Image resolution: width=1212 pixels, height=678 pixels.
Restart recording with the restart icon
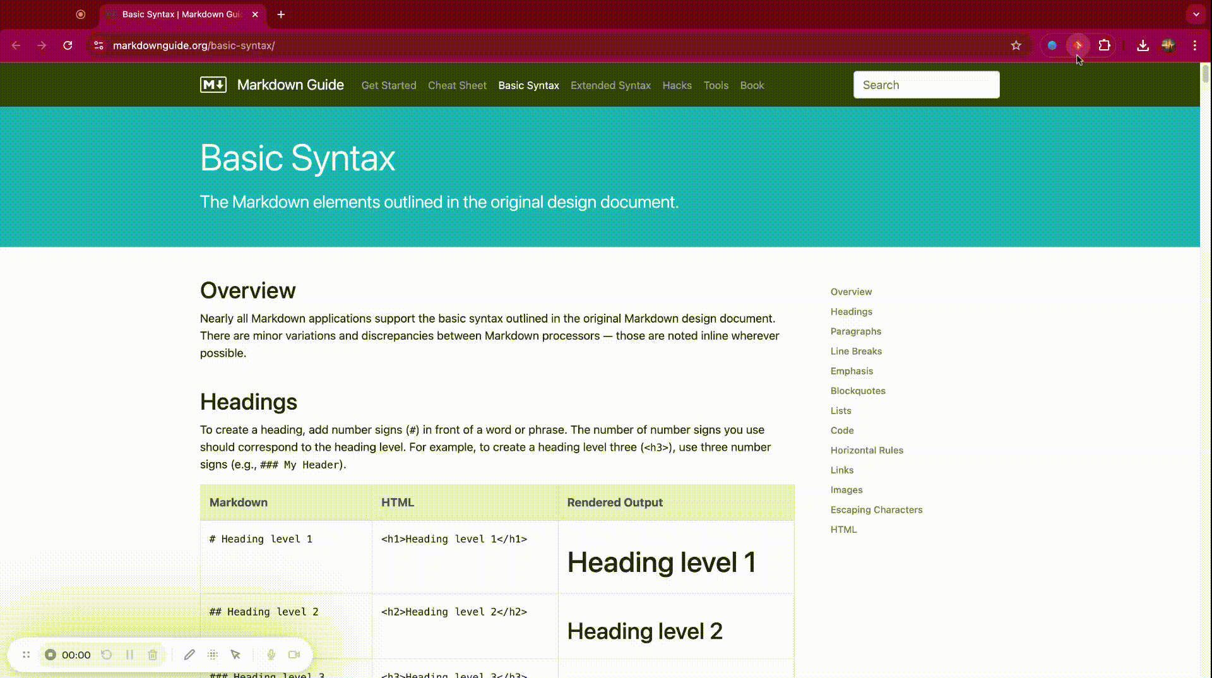point(107,655)
